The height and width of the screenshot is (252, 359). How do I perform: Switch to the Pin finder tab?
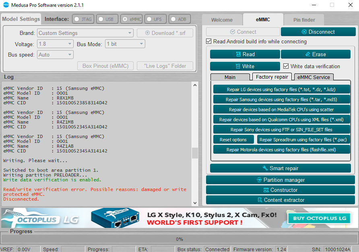pyautogui.click(x=304, y=20)
